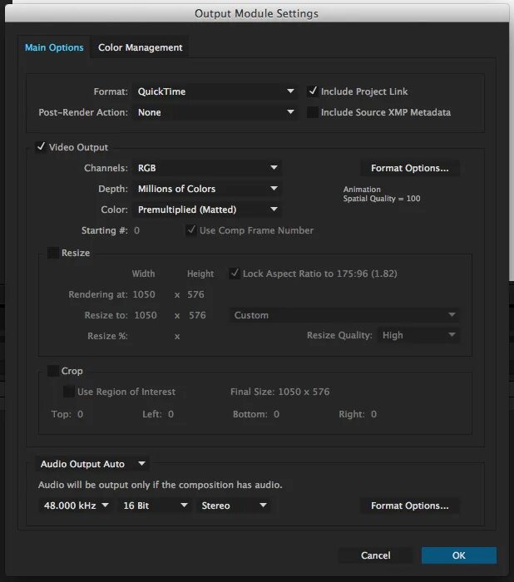Enable Include Source XMP Metadata
Viewport: 514px width, 582px height.
313,112
